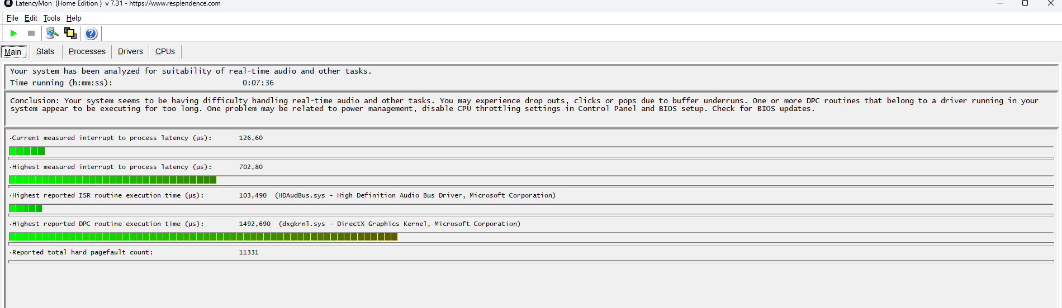Click the highest interrupt latency bar
The image size is (1062, 308).
(x=112, y=180)
